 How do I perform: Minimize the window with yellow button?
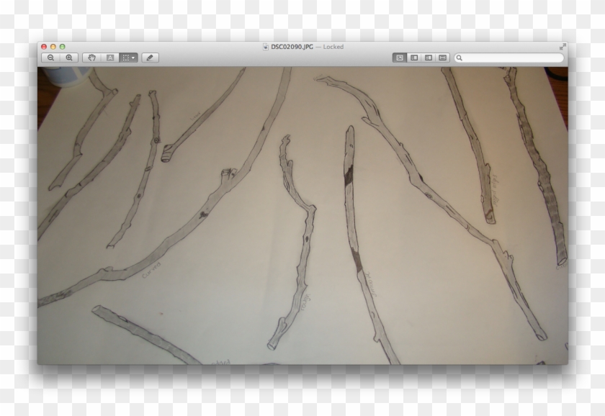53,47
